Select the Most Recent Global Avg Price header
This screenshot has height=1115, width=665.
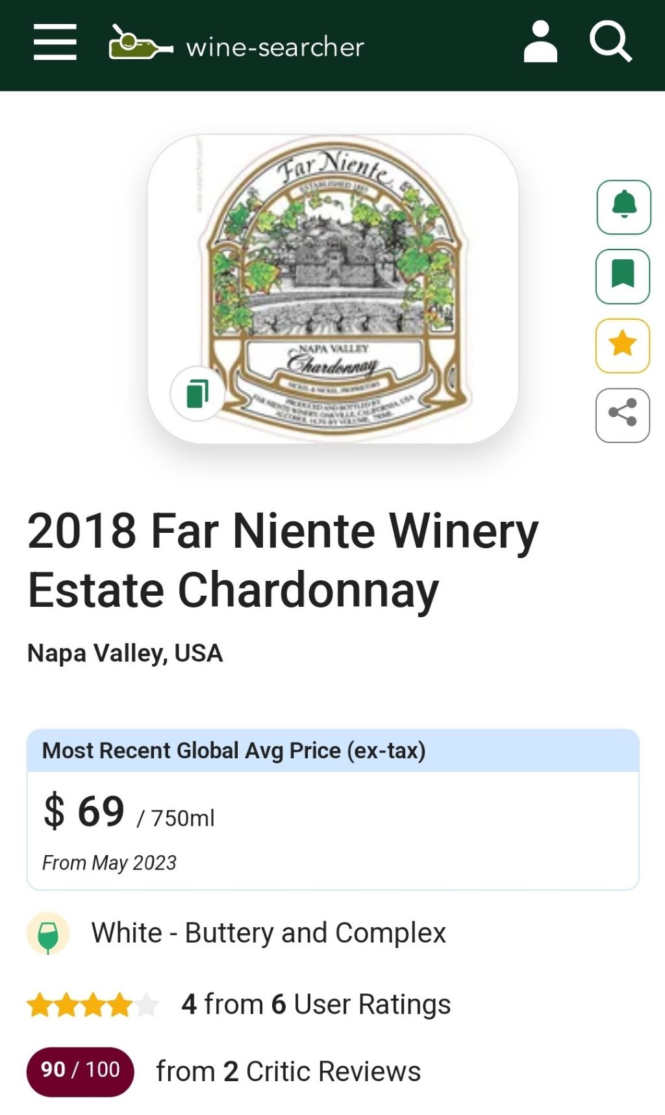click(x=234, y=750)
